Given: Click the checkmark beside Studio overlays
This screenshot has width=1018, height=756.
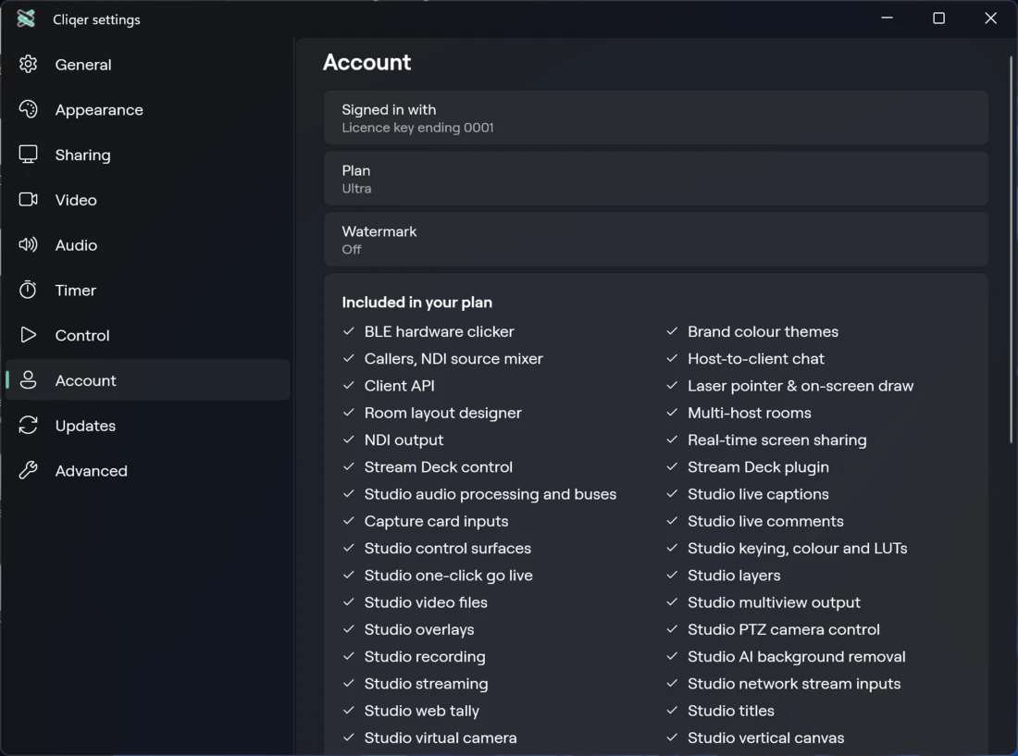Looking at the screenshot, I should pyautogui.click(x=349, y=629).
